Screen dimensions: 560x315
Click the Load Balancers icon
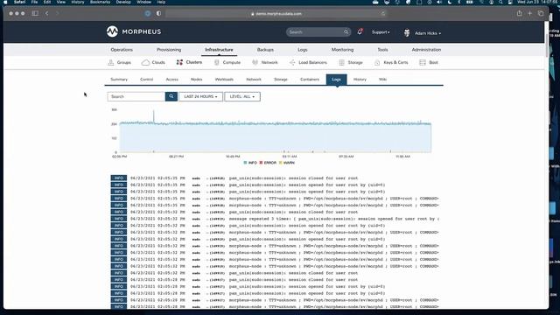click(292, 62)
